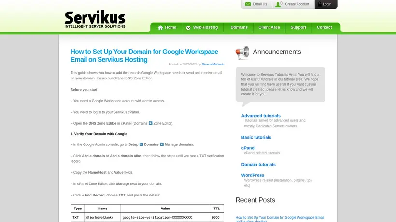Click the padlock icon on Login

pyautogui.click(x=320, y=4)
